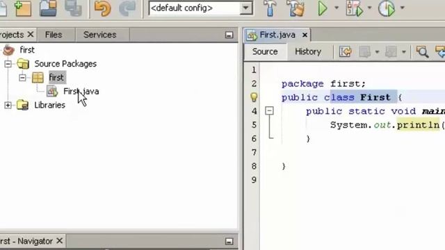Viewport: 445px width, 250px height.
Task: Open the profile project dropdown arrow
Action: click(403, 8)
